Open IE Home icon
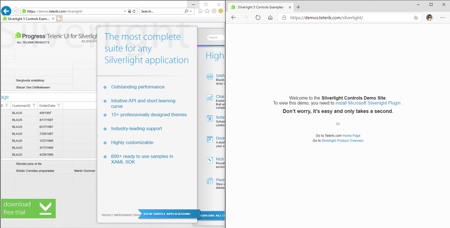450x228 pixels. pos(200,11)
